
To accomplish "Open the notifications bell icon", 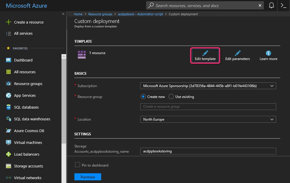I will [x=271, y=6].
